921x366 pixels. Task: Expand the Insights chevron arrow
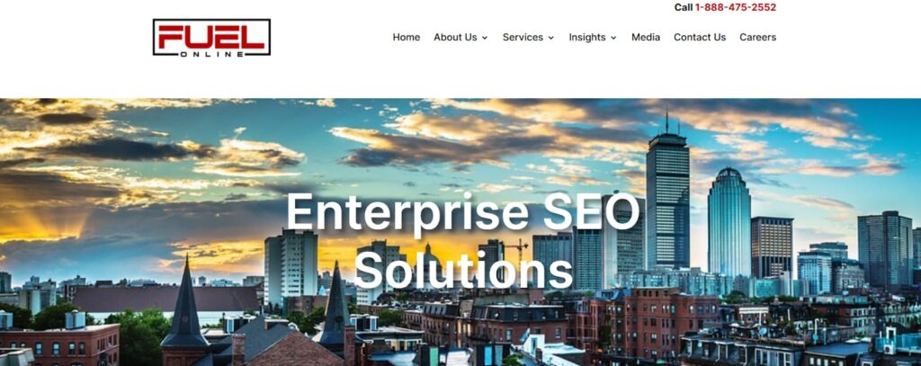point(613,38)
